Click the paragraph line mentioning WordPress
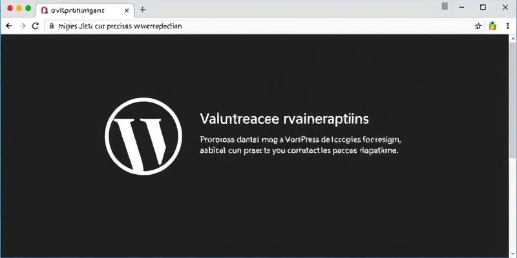This screenshot has width=517, height=258. [301, 139]
